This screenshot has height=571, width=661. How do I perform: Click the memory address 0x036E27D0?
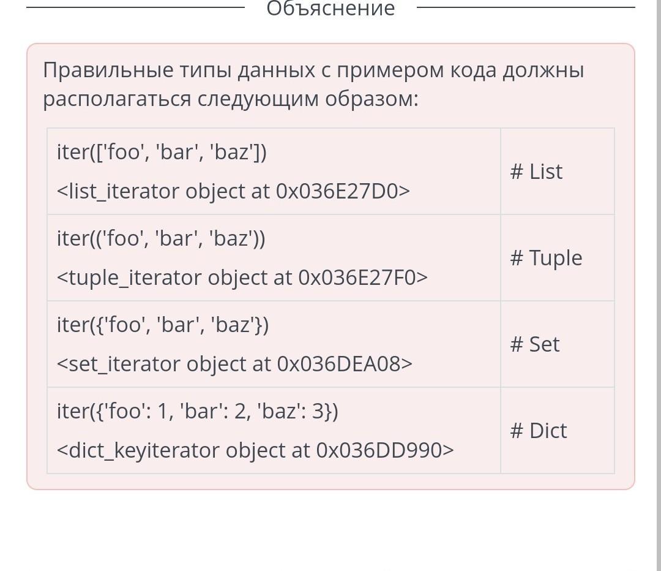coord(337,191)
